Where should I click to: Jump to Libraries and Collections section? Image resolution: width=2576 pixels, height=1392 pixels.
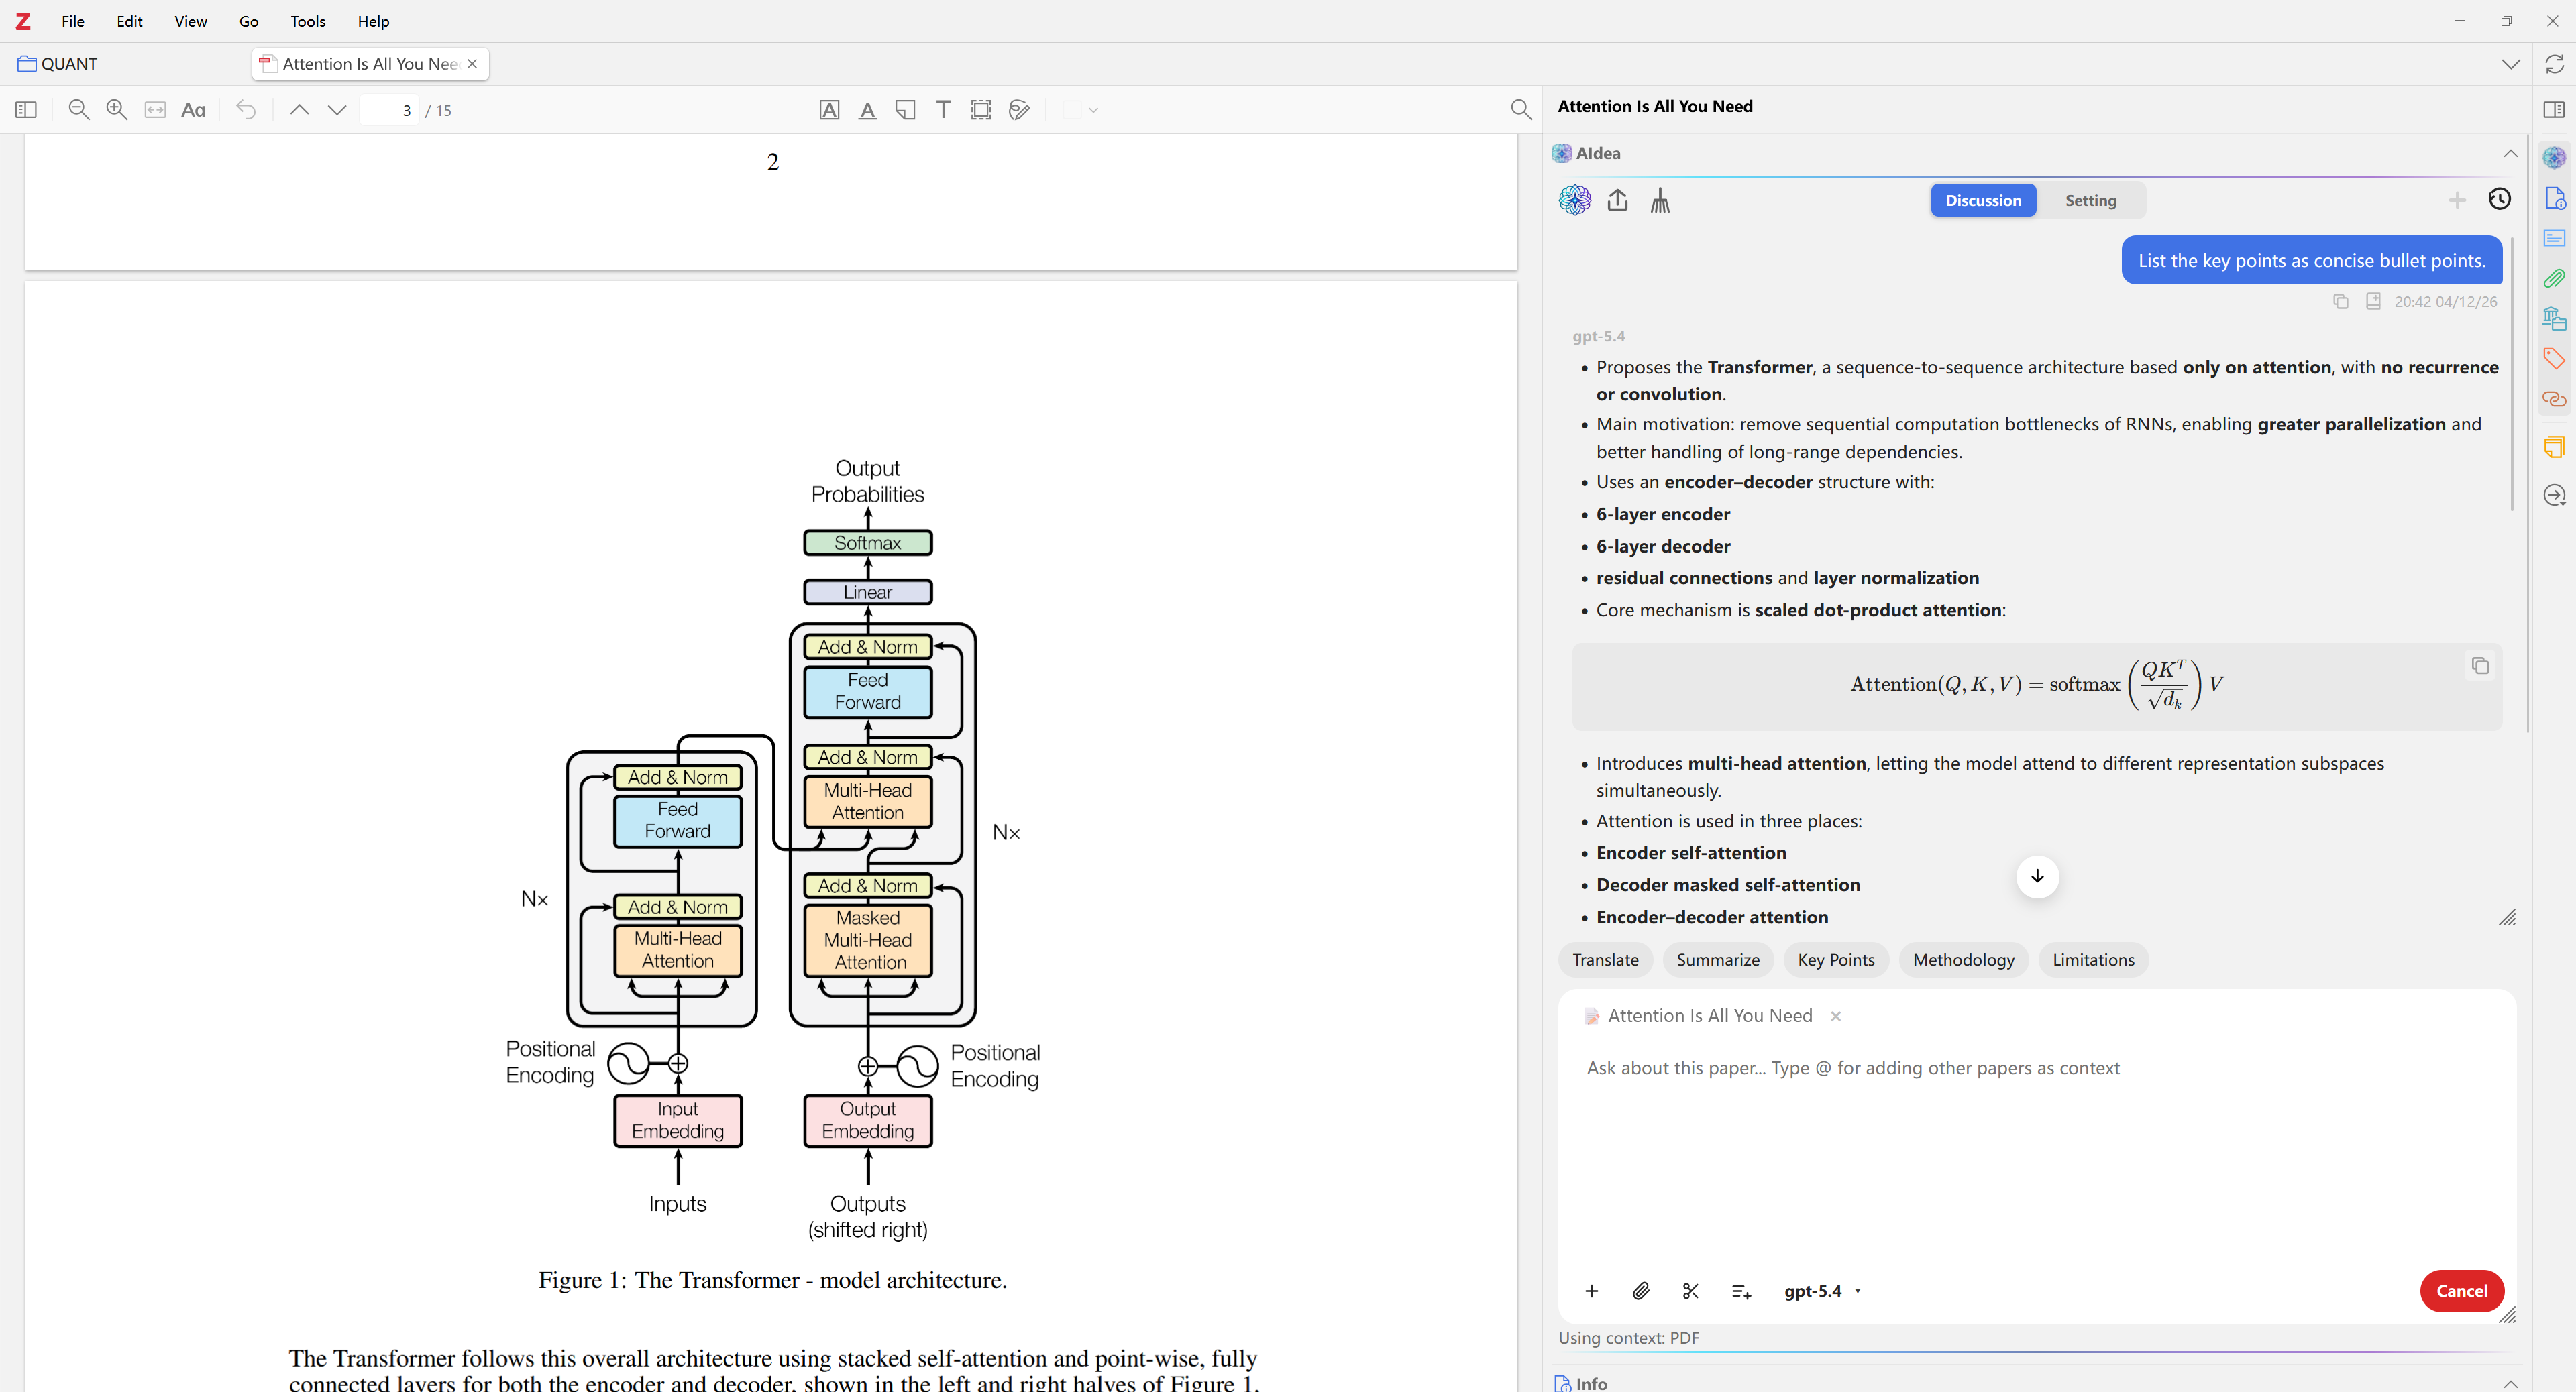pyautogui.click(x=2554, y=318)
